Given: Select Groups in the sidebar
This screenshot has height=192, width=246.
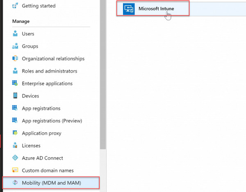Looking at the screenshot, I should tap(30, 46).
